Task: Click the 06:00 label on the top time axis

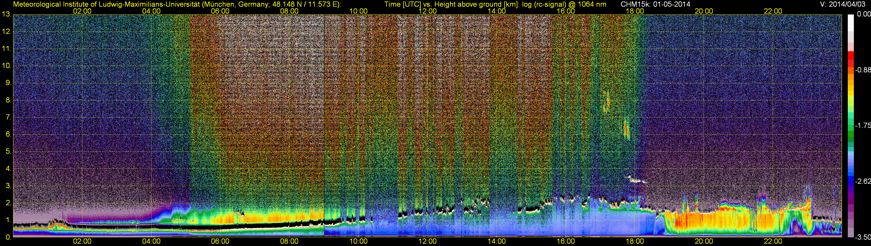Action: 220,11
